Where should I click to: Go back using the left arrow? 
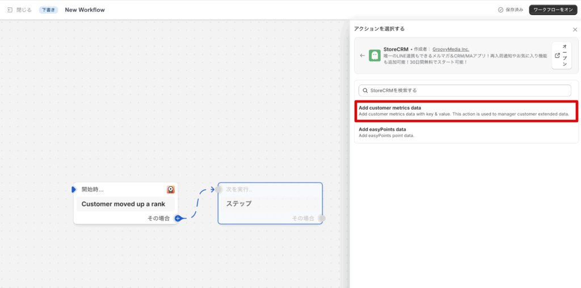363,56
